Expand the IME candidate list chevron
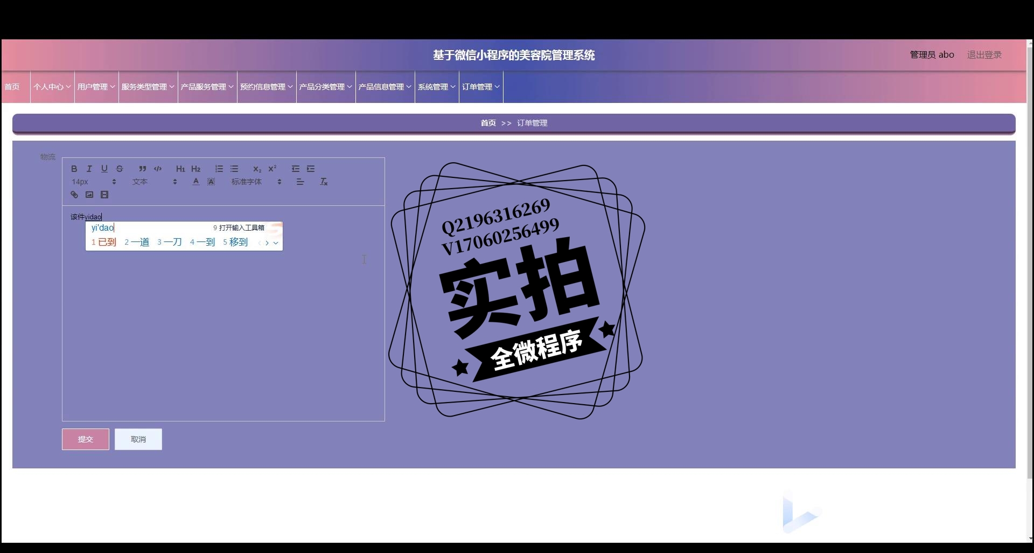Image resolution: width=1034 pixels, height=553 pixels. tap(276, 243)
